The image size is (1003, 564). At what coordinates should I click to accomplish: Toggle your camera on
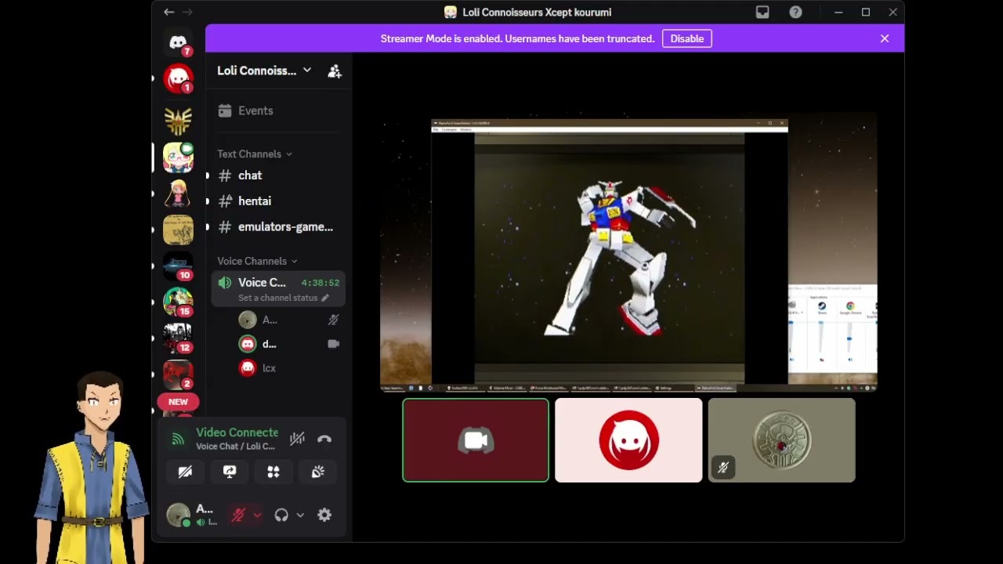click(x=185, y=472)
